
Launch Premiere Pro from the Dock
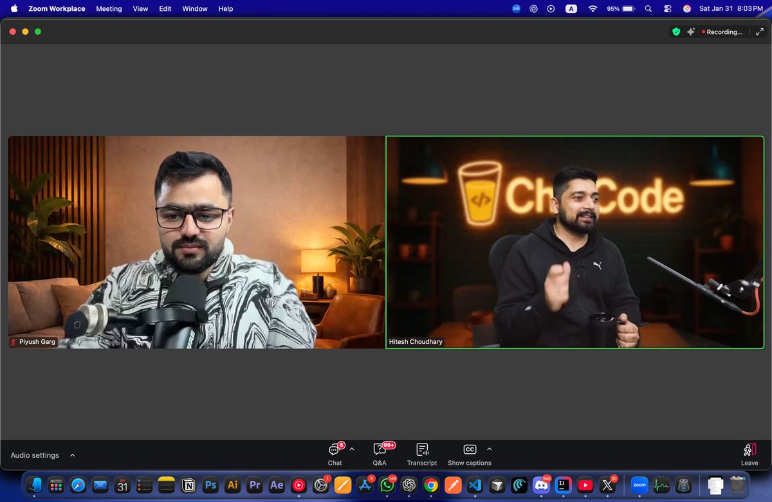(254, 485)
